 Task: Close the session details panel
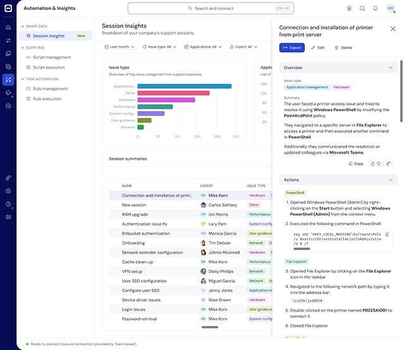click(393, 28)
